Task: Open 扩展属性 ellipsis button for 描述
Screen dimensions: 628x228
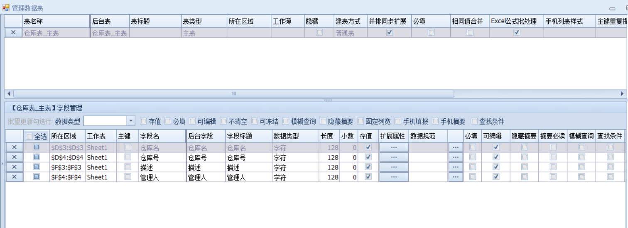Action: [393, 167]
